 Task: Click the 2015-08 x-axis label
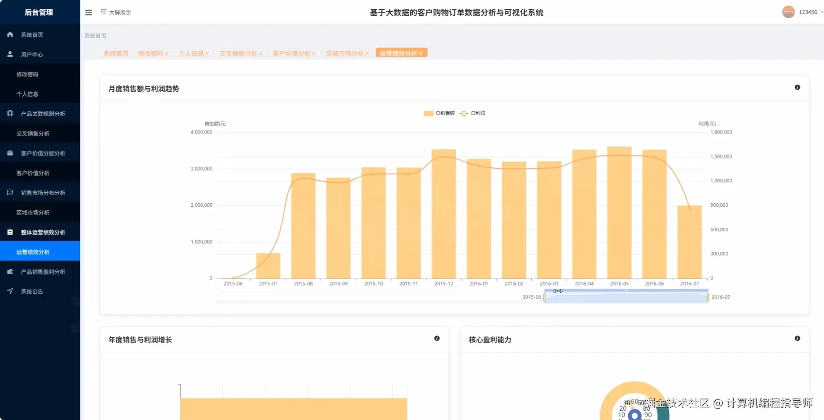click(303, 284)
